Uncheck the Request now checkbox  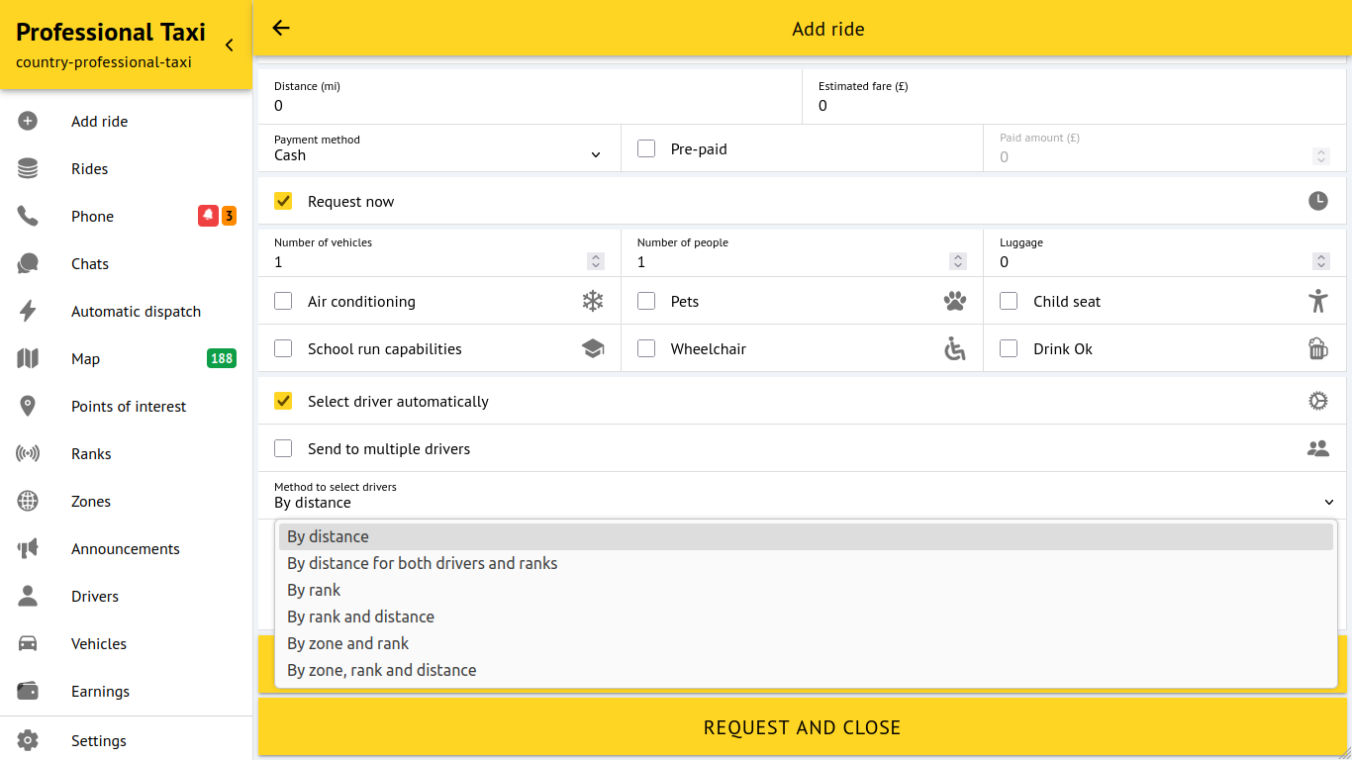[284, 201]
